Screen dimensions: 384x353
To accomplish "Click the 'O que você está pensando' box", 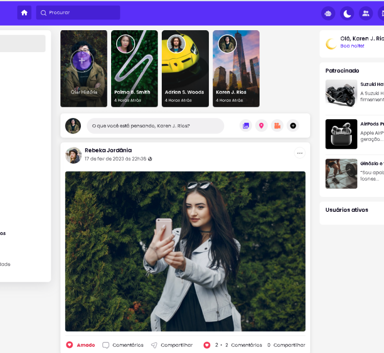I will coord(155,126).
